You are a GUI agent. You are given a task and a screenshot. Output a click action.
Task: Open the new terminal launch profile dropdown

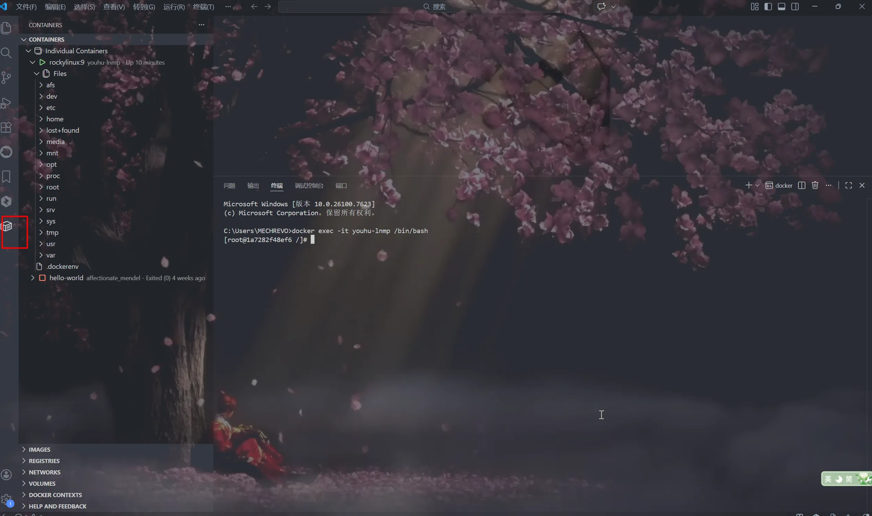[x=757, y=185]
